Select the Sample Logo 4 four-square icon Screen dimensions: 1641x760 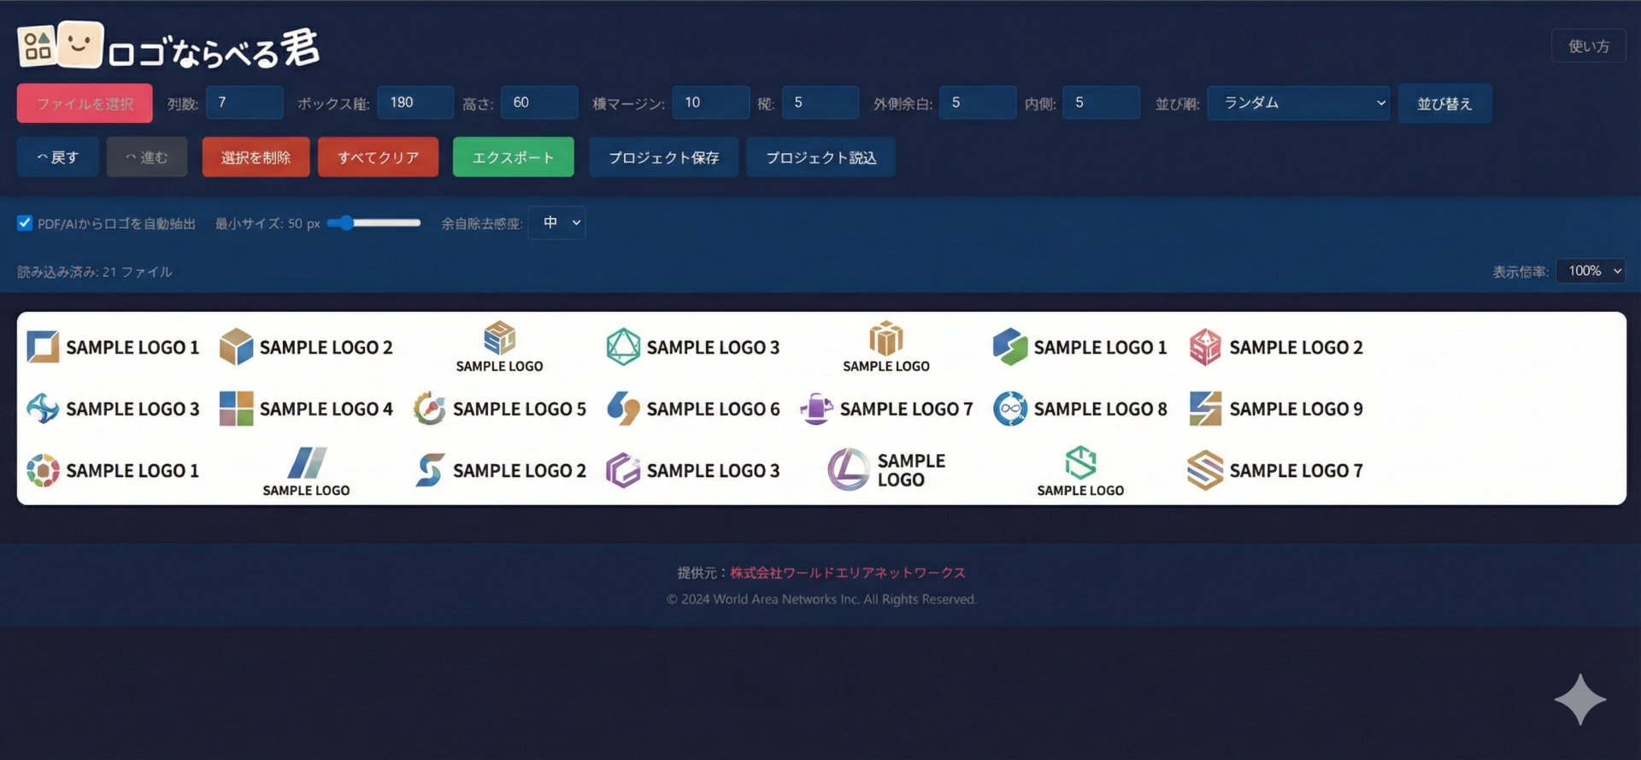236,409
